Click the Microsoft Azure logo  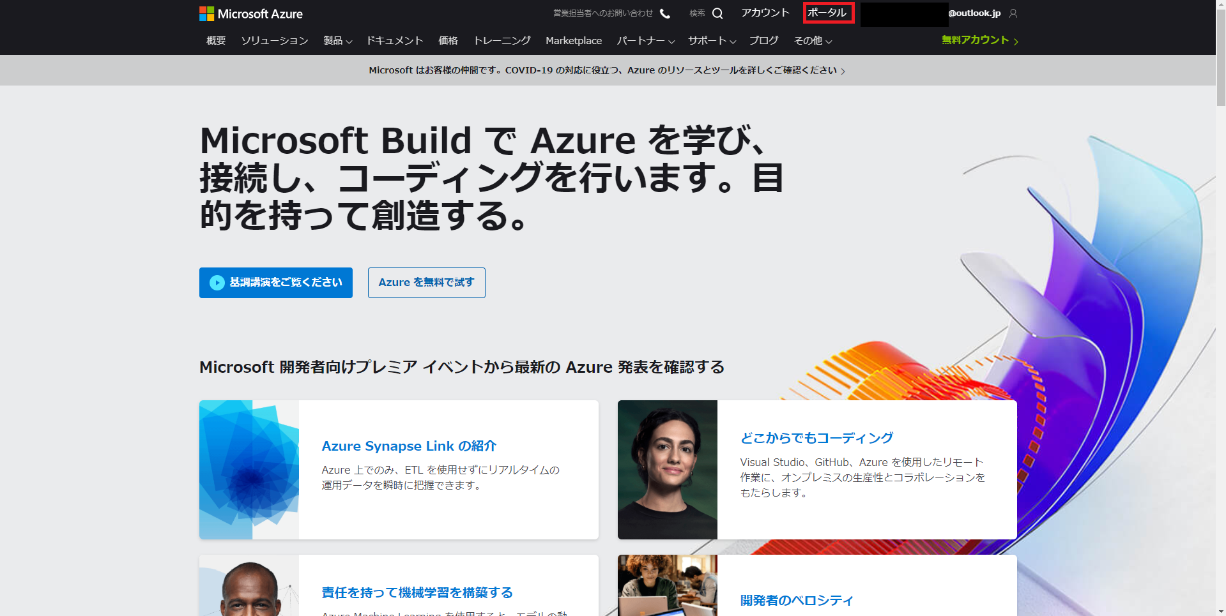[251, 13]
